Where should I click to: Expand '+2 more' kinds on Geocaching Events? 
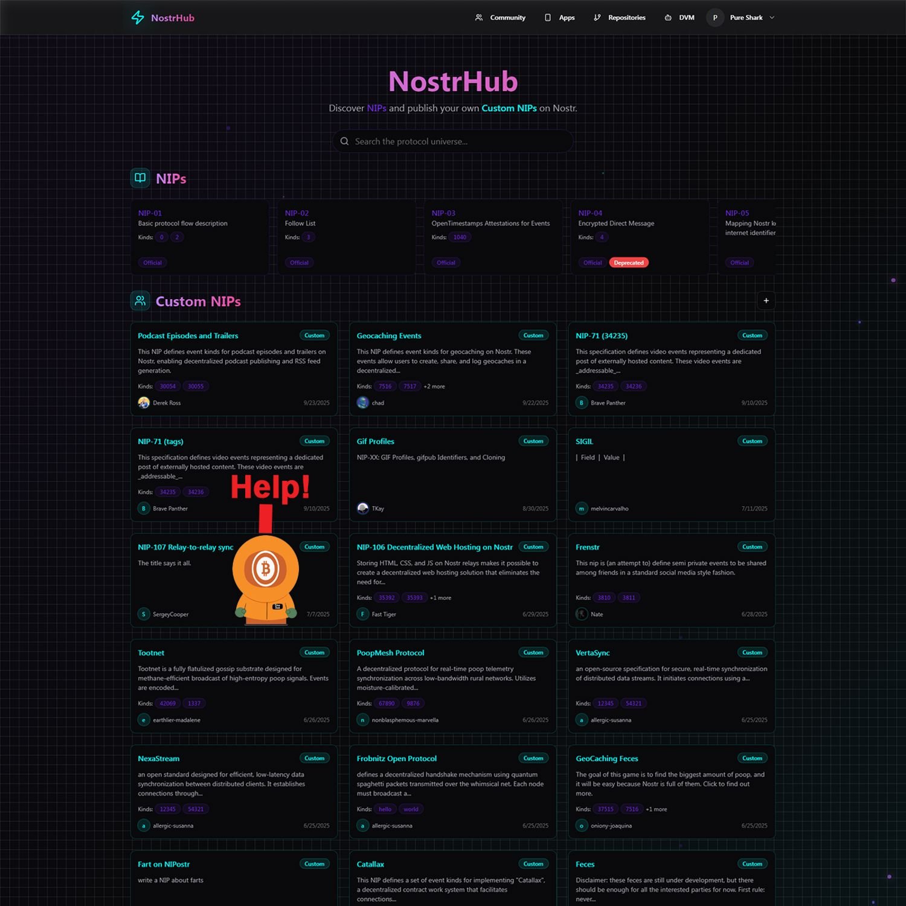[x=434, y=387]
